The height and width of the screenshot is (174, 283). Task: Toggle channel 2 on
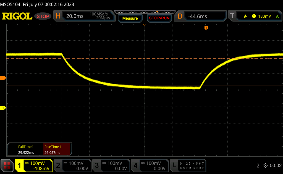58,165
